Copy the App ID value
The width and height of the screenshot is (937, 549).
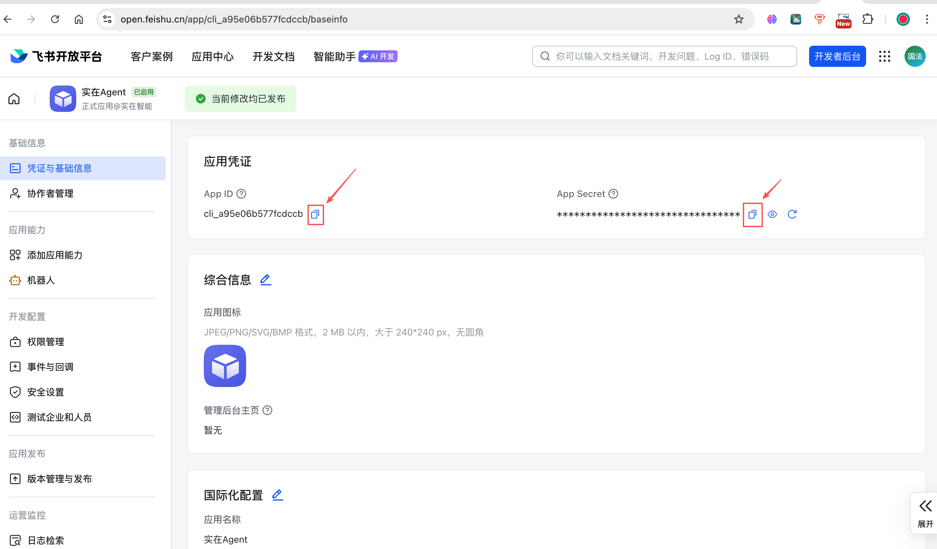pyautogui.click(x=315, y=214)
